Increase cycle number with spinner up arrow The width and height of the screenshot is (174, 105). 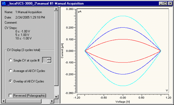49,59
